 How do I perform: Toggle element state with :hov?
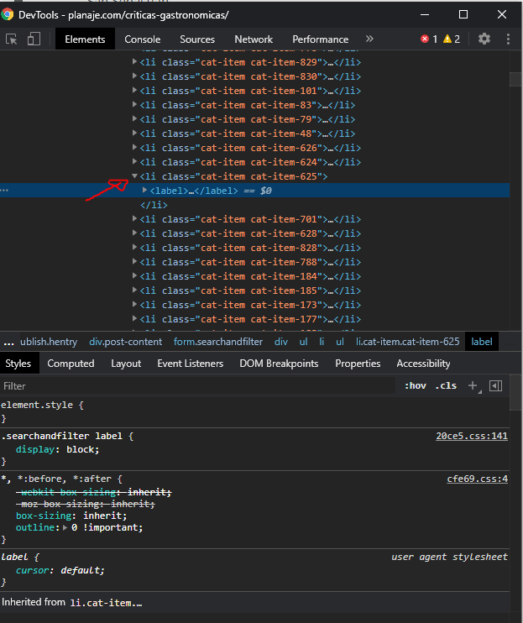tap(416, 385)
